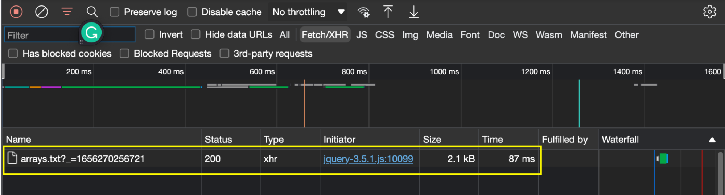This screenshot has width=725, height=195.
Task: Import HAR file with up arrow
Action: (388, 12)
